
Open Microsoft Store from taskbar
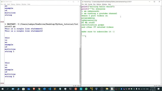pos(24,89)
